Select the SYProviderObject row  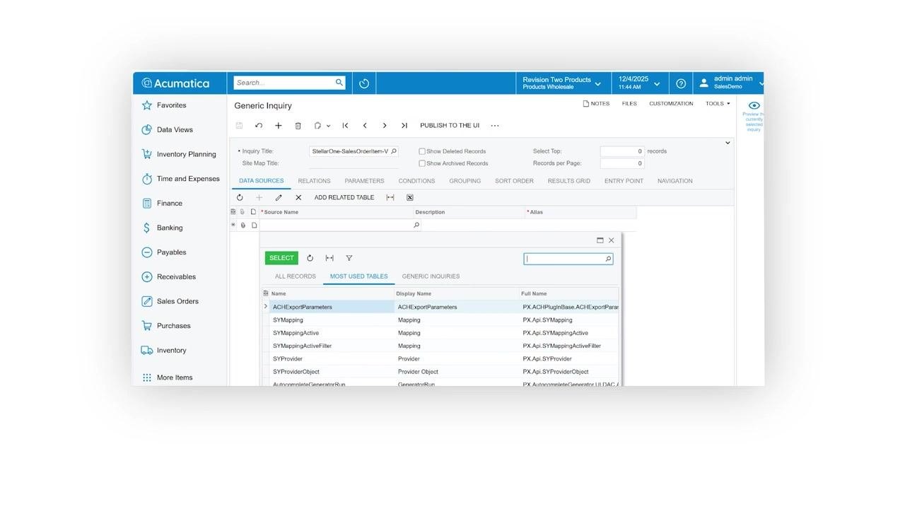(x=440, y=372)
